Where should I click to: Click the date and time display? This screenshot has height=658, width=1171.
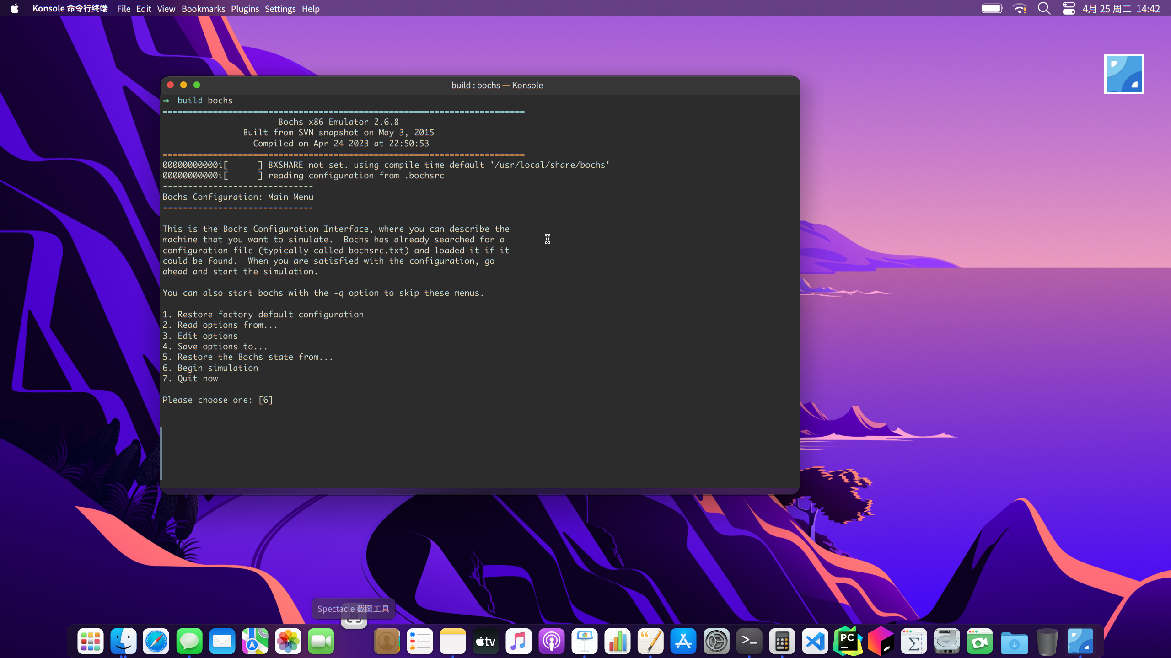tap(1121, 9)
